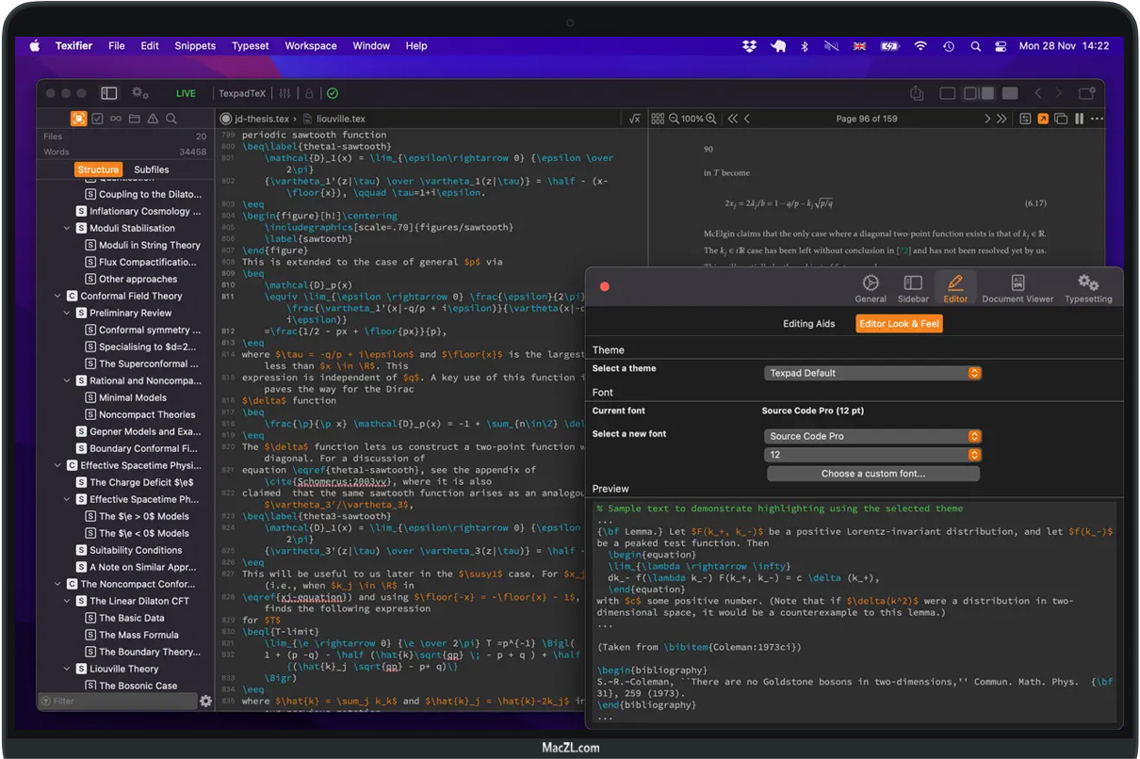Open the math symbols square-root icon
The height and width of the screenshot is (759, 1140).
[x=634, y=119]
